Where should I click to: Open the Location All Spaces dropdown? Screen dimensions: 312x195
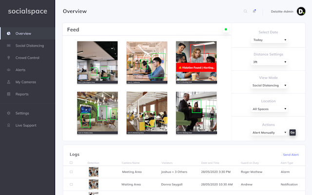pyautogui.click(x=269, y=109)
